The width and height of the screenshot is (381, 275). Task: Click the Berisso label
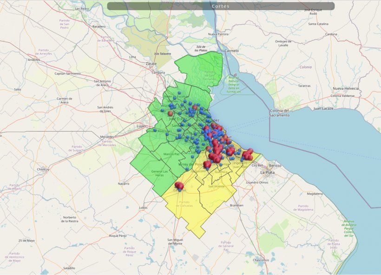[275, 166]
